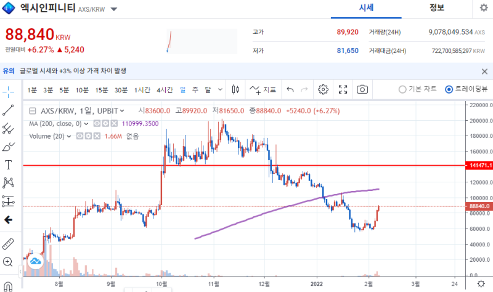Switch to the 시세 tab
The width and height of the screenshot is (493, 292).
click(366, 8)
